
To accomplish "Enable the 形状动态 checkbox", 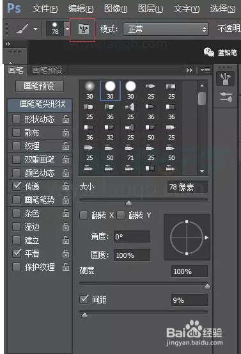I will [x=17, y=119].
